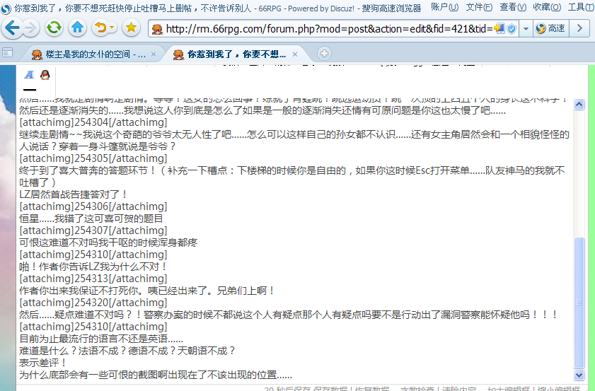Click the send-to-phone icon in address bar
595x391 pixels.
pyautogui.click(x=499, y=29)
